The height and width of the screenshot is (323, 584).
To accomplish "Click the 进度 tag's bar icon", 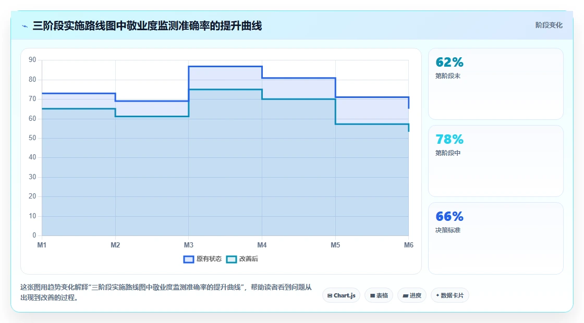I will pos(406,296).
